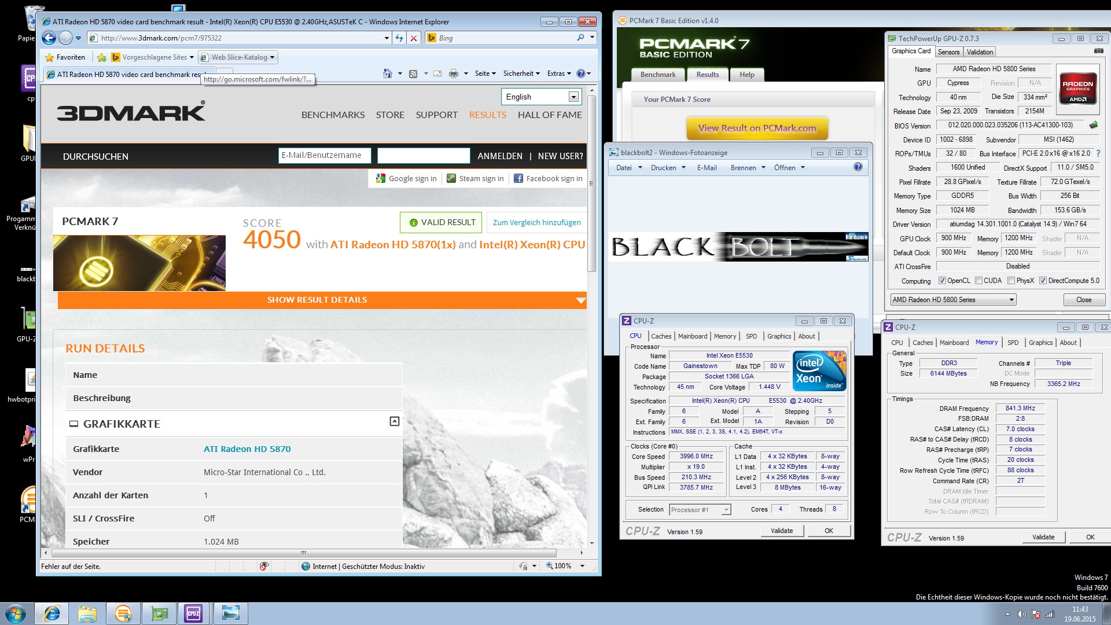The height and width of the screenshot is (625, 1111).
Task: Open the Validation tab in GPU-Z
Action: pos(980,52)
